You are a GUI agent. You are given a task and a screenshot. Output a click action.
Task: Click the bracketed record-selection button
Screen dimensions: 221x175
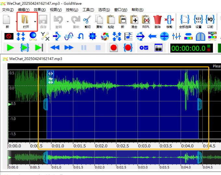point(128,48)
